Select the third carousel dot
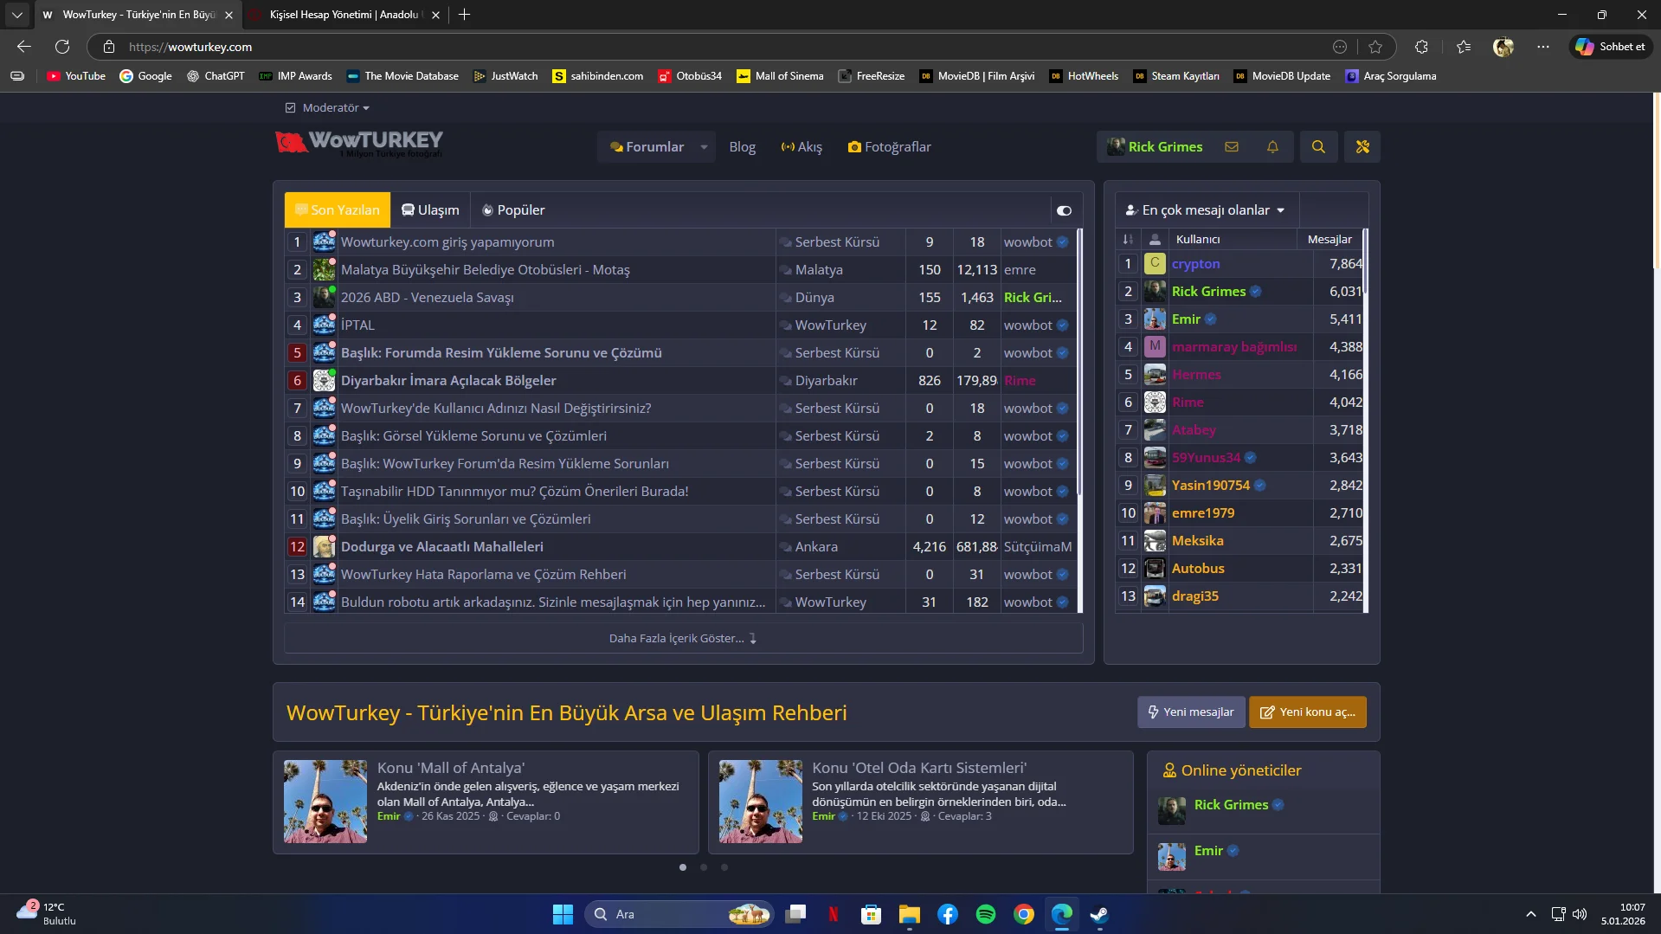Screen dimensions: 1661x934 click(724, 867)
